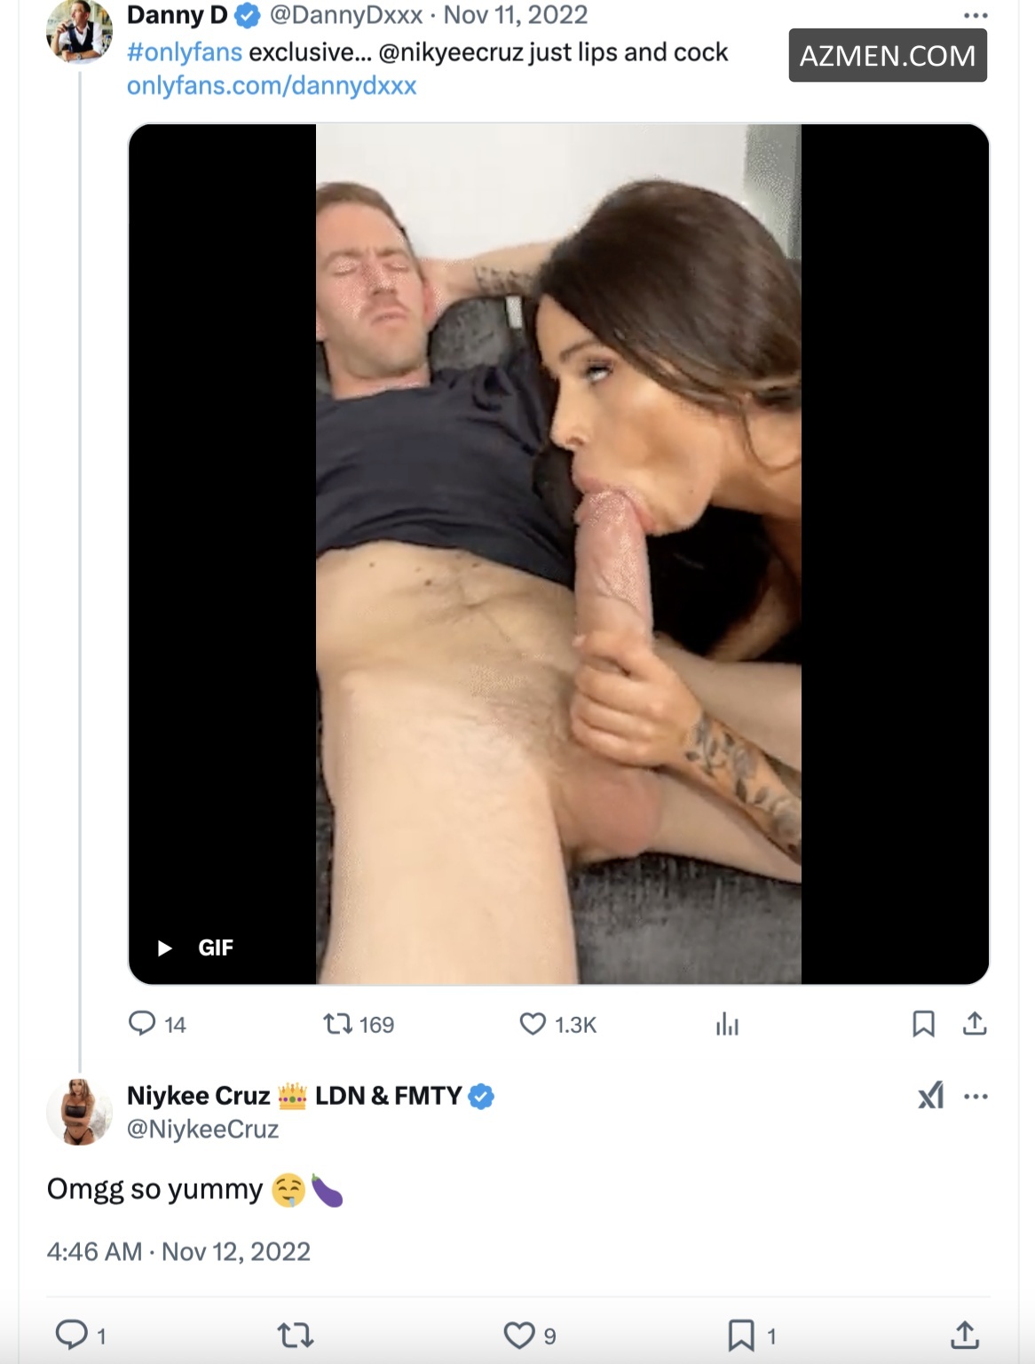Viewport: 1035px width, 1364px height.
Task: Open the Grok icon beside Niykee Cruz's post
Action: coord(930,1096)
